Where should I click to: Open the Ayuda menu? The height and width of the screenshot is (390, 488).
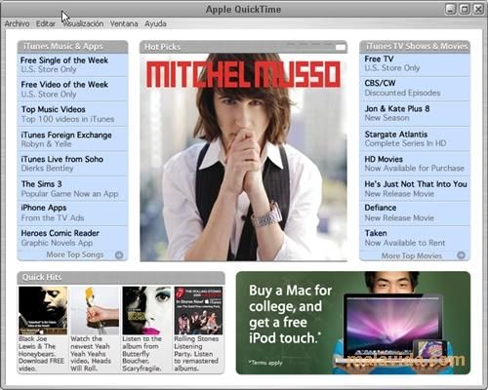click(x=155, y=23)
